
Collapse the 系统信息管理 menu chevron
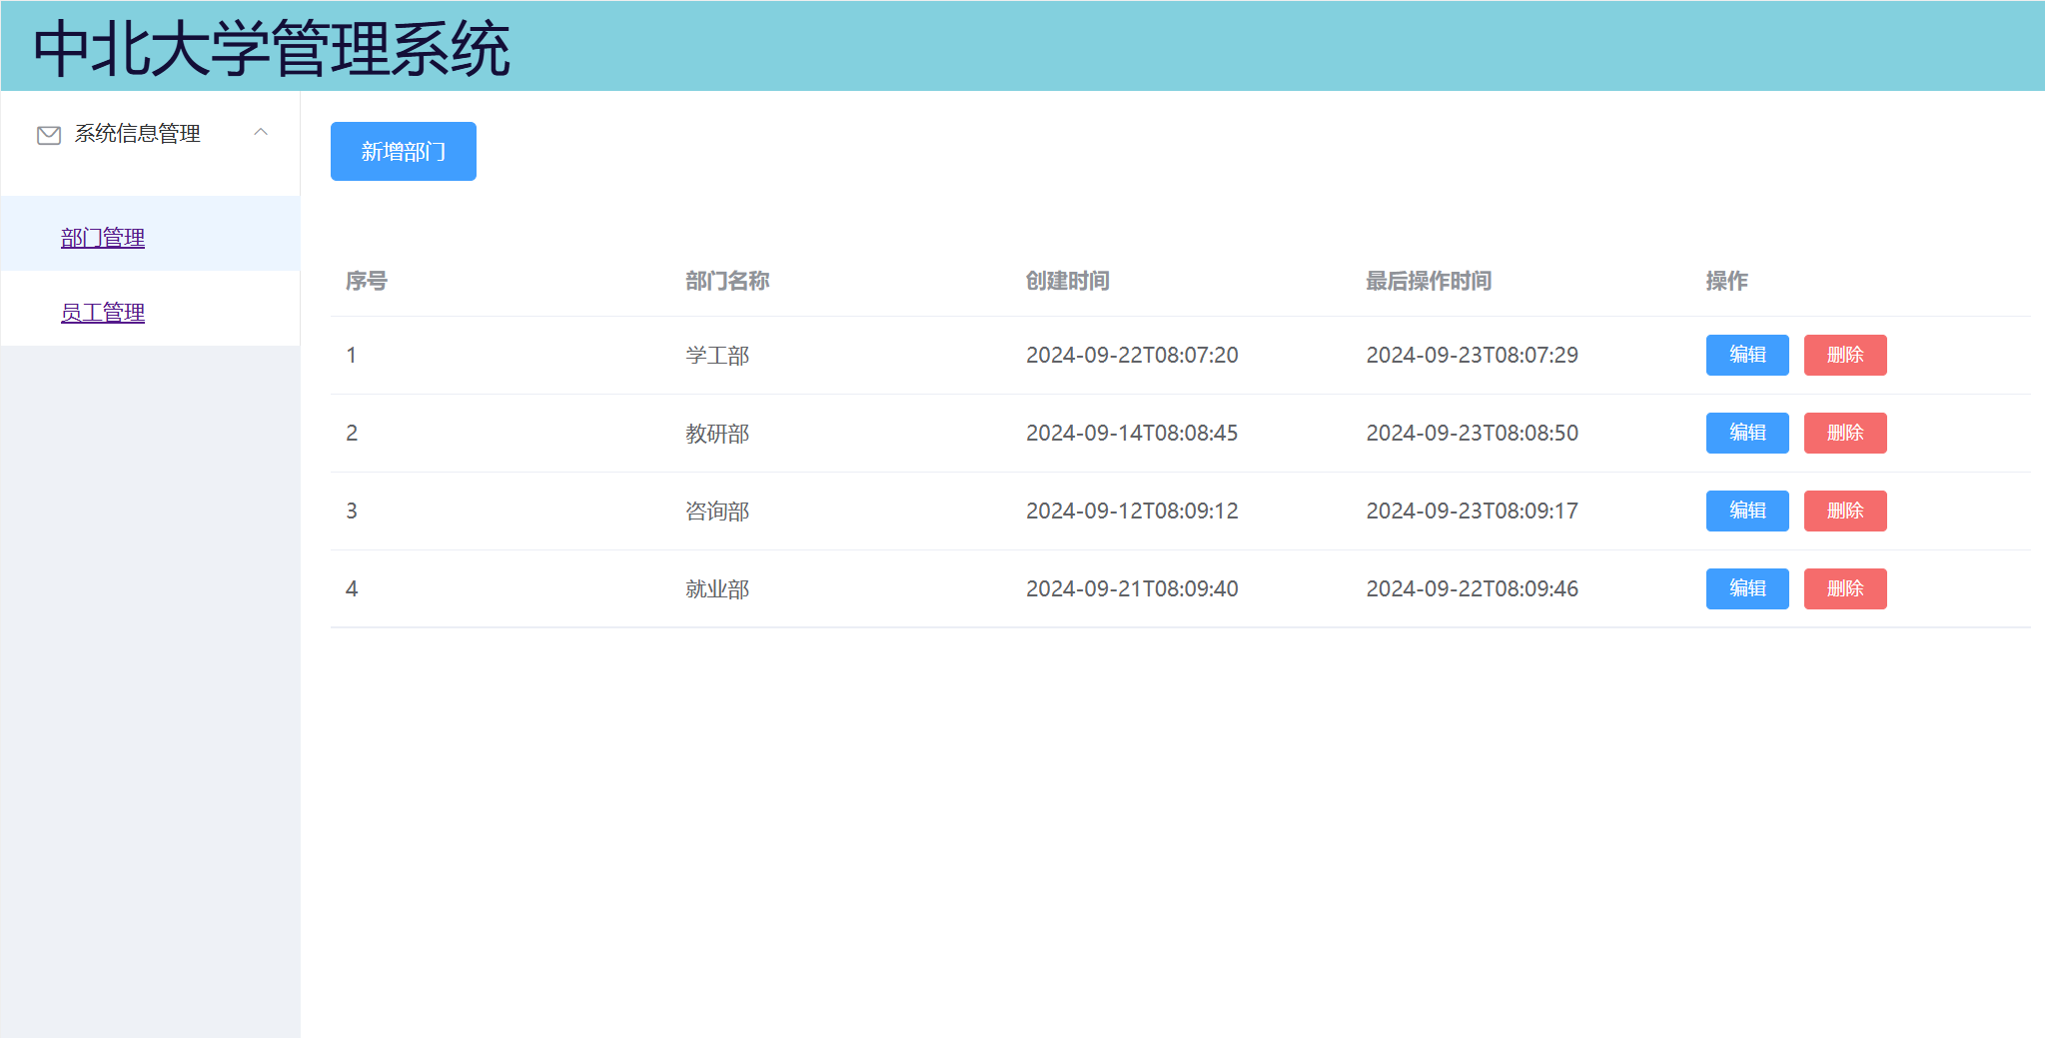pyautogui.click(x=261, y=133)
